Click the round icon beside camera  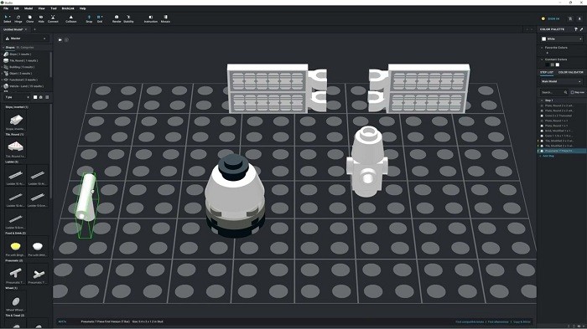pyautogui.click(x=66, y=39)
